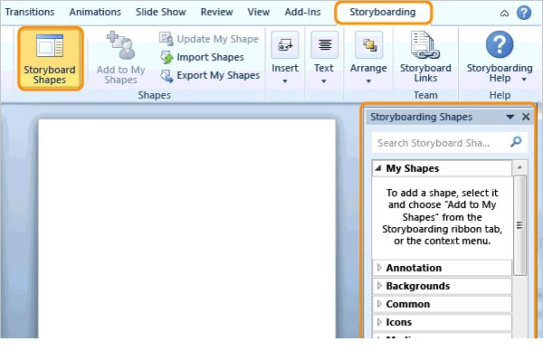Open the Text dropdown arrow
Image resolution: width=543 pixels, height=351 pixels.
[x=324, y=81]
